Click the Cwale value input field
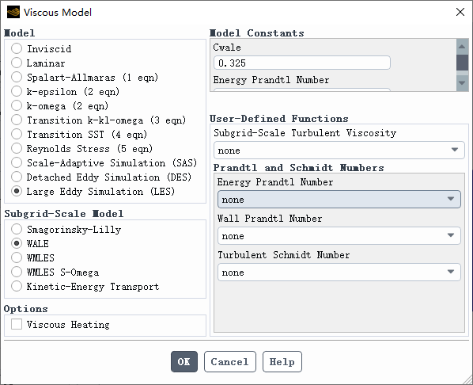The width and height of the screenshot is (473, 385). tap(302, 63)
